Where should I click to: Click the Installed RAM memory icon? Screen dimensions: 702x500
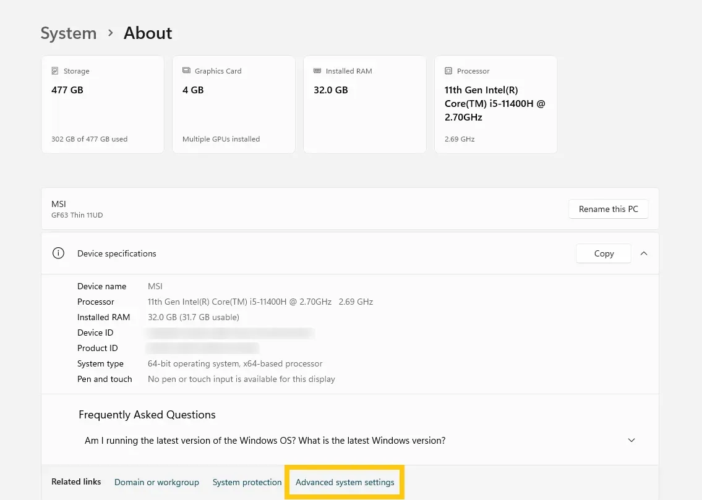pyautogui.click(x=317, y=70)
